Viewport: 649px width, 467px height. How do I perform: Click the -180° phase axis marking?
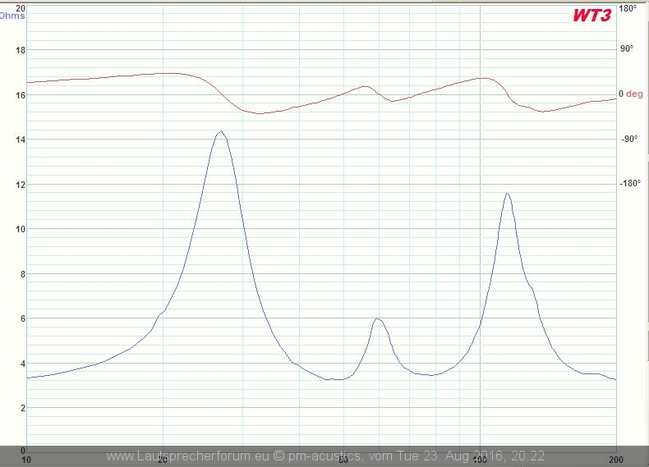(x=629, y=183)
